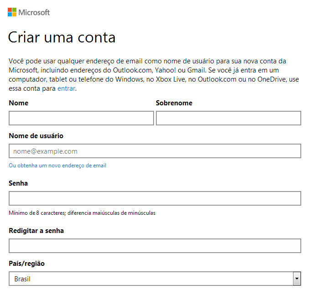This screenshot has height=290, width=309.
Task: Click 'Ou obtenha um novo endereço de email'
Action: coord(57,166)
